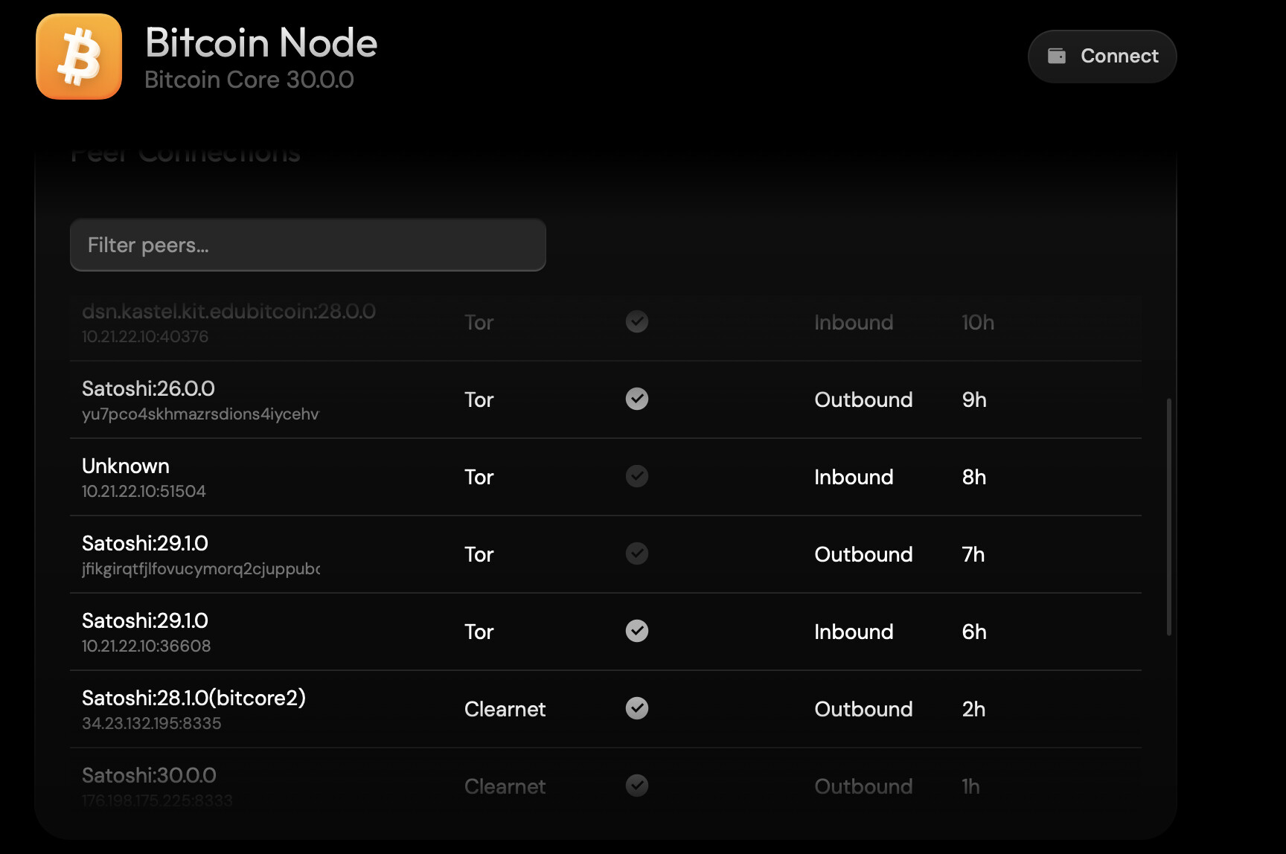
Task: Focus the Filter peers search field
Action: 307,245
